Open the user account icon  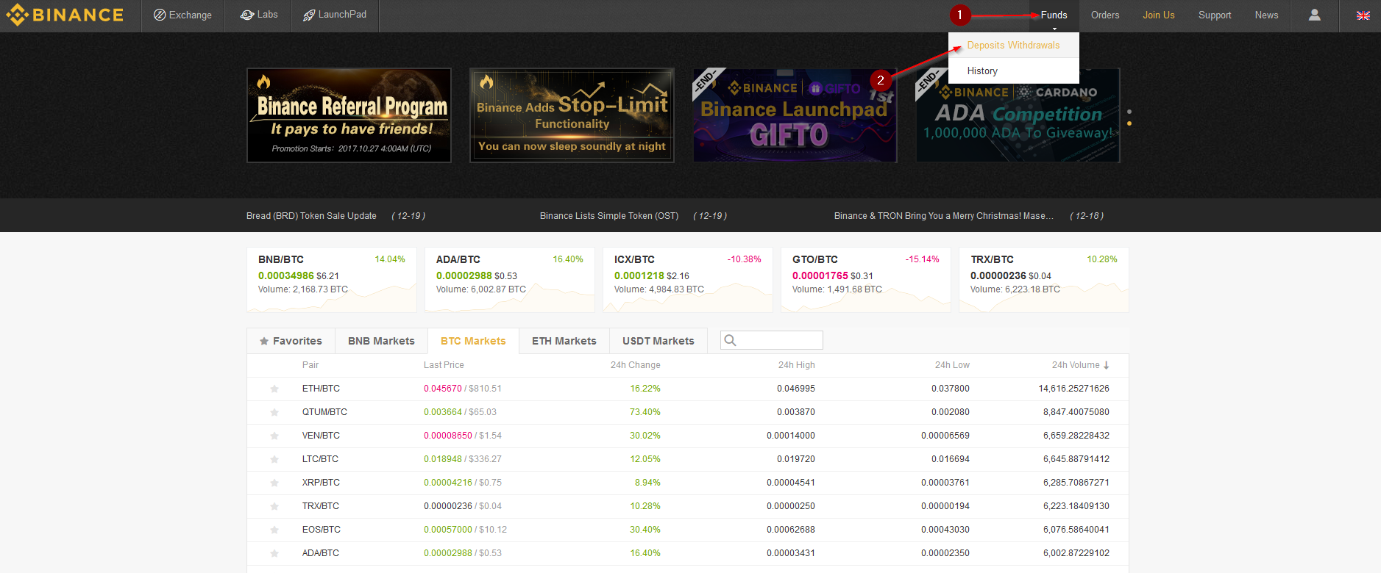click(x=1314, y=15)
